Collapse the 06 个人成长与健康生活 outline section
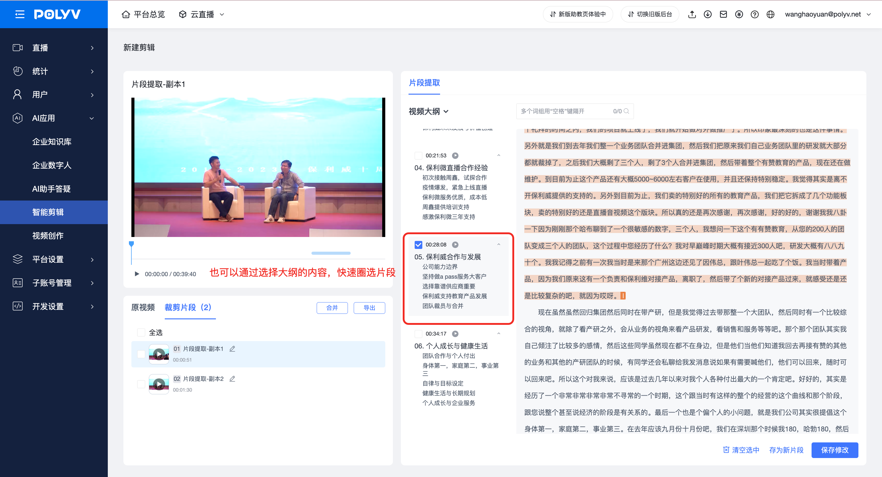The height and width of the screenshot is (477, 882). click(499, 333)
